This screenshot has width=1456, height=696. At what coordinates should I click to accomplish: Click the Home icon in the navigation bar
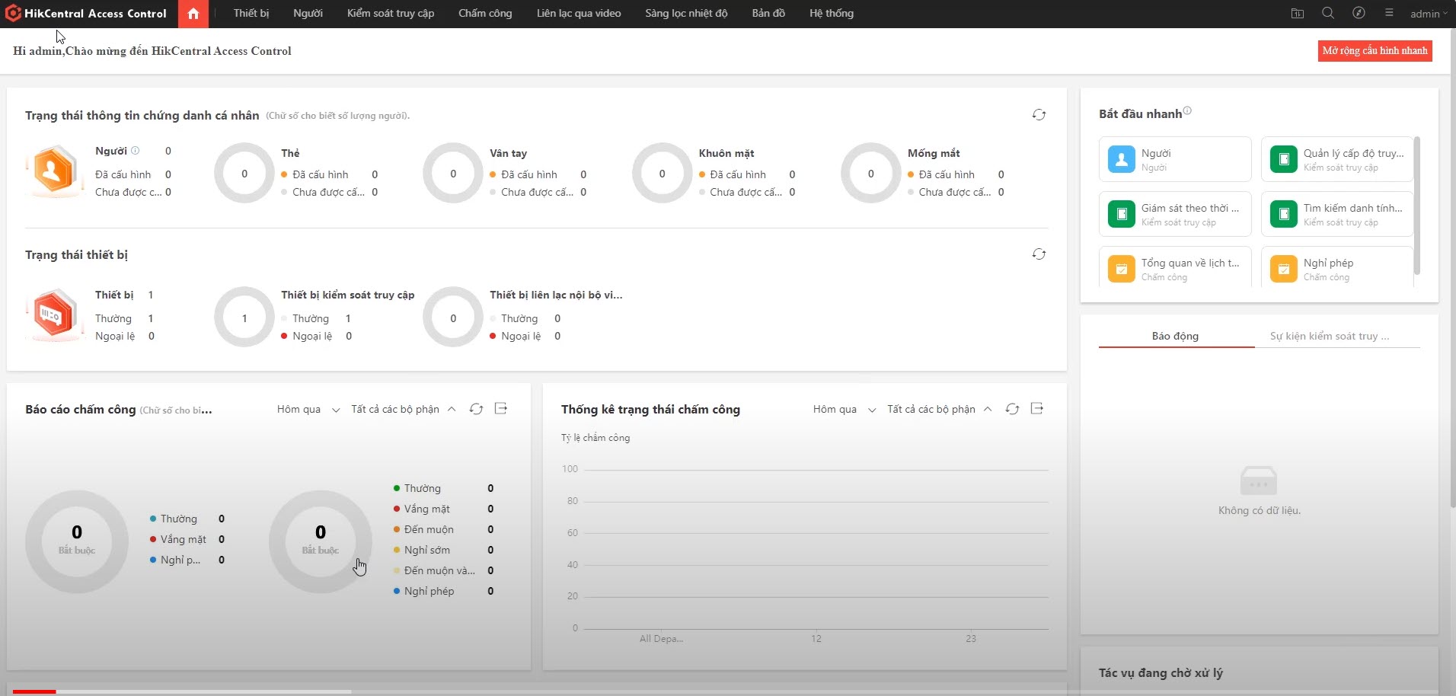click(x=193, y=14)
